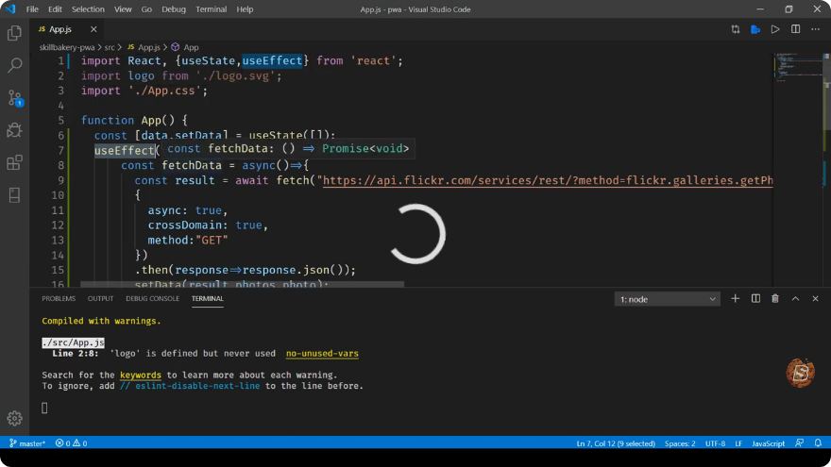Split the editor to the right

pyautogui.click(x=795, y=29)
